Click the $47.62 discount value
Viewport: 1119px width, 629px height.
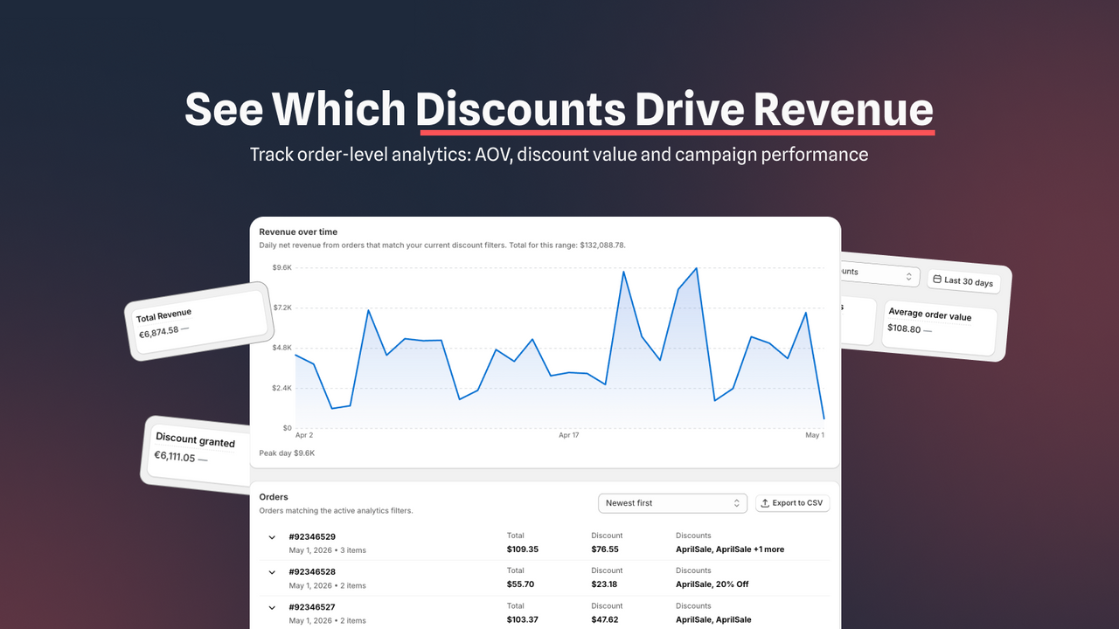[x=605, y=619]
